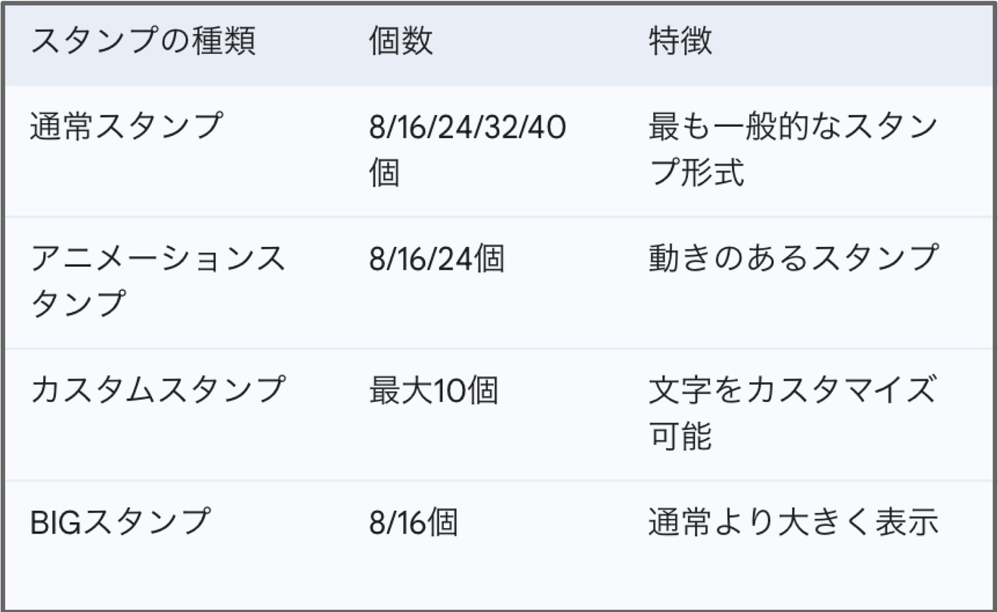Image resolution: width=998 pixels, height=612 pixels.
Task: Click the 動きのあるスタンプ description
Action: click(793, 259)
